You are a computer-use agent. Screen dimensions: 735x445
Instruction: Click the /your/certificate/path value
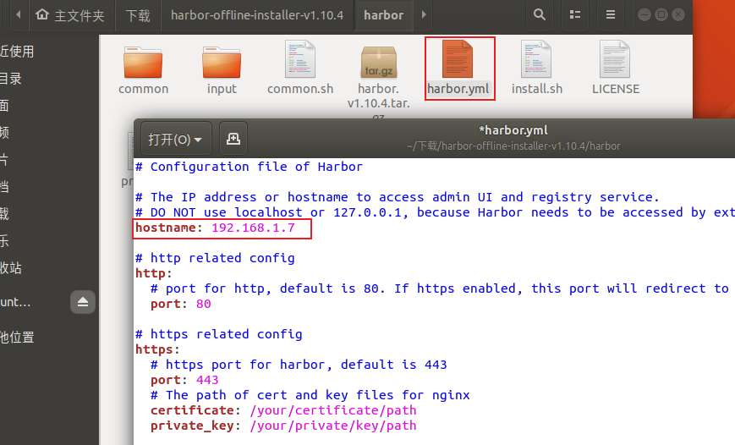click(333, 410)
